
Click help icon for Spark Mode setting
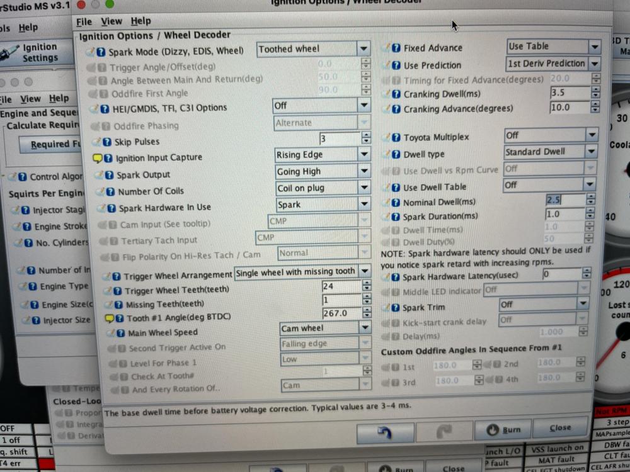(x=101, y=52)
